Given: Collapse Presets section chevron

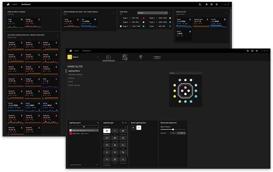Looking at the screenshot, I should pyautogui.click(x=126, y=127).
